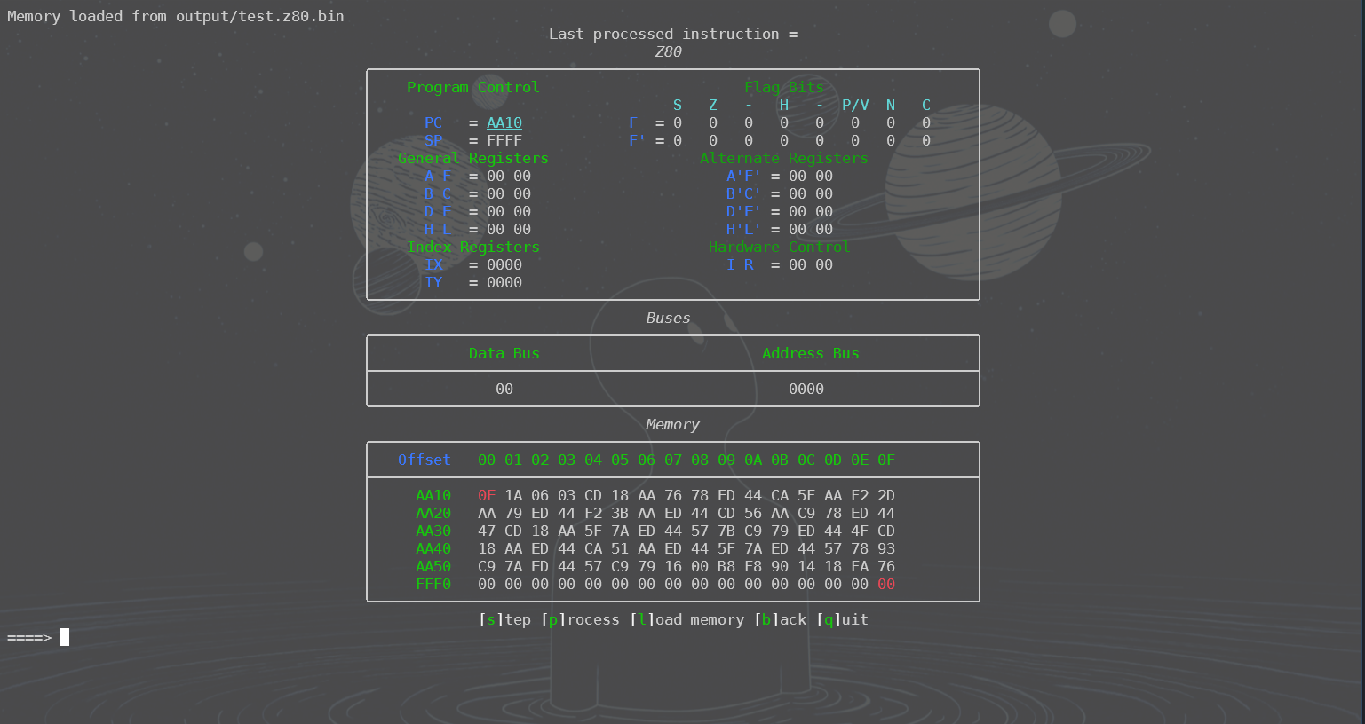Image resolution: width=1365 pixels, height=724 pixels.
Task: Click the H flag column label
Action: (784, 105)
